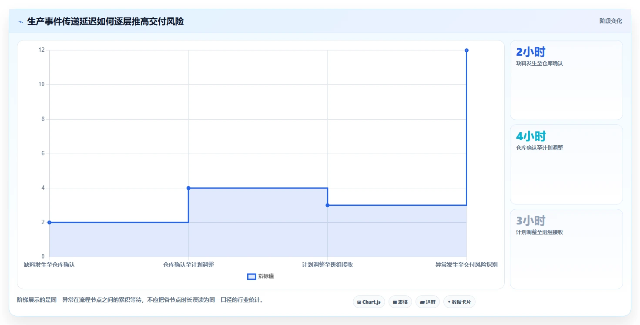Open the 2小时 stat card
640x325 pixels.
click(x=566, y=80)
